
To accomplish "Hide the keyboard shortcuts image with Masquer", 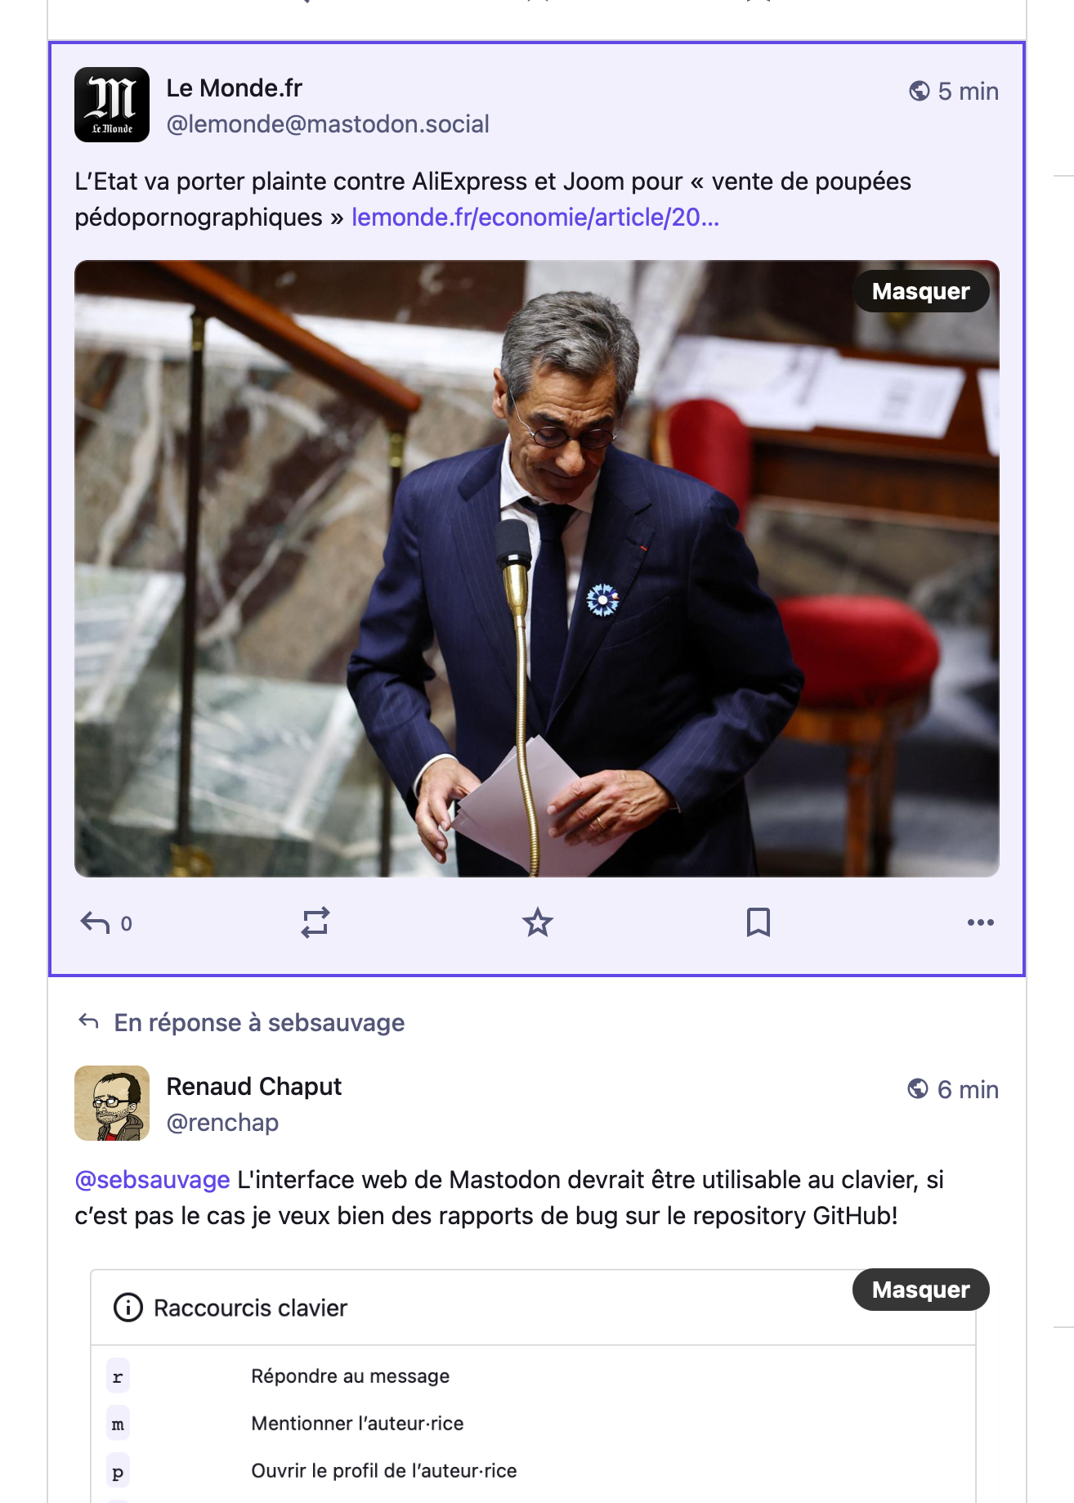I will [x=920, y=1290].
